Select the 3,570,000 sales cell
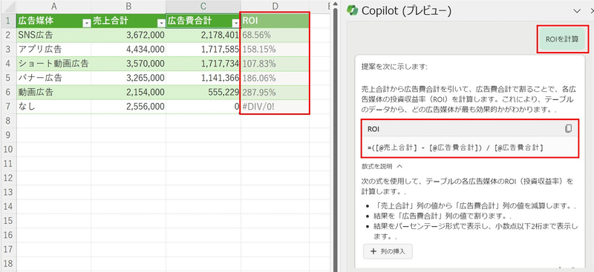The image size is (594, 272). coord(128,64)
